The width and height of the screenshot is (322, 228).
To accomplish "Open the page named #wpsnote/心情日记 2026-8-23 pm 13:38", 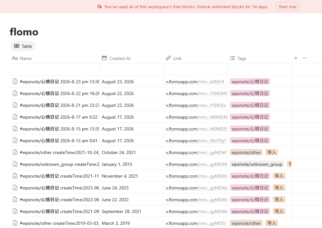I will coord(60,82).
